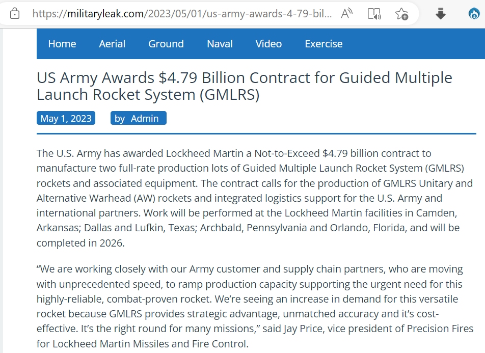The image size is (485, 353).
Task: Click the May 1, 2023 date badge
Action: [x=66, y=118]
